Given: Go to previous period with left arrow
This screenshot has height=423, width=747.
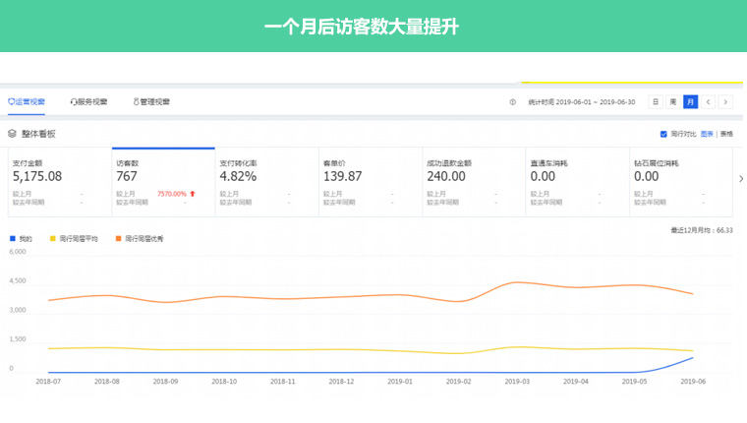Looking at the screenshot, I should tap(708, 102).
